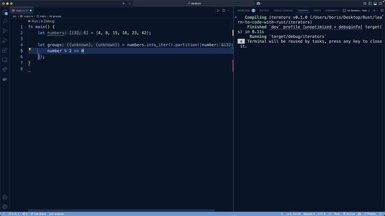Select the run iterators Task terminal entry
This screenshot has height=216, width=385.
point(356,11)
